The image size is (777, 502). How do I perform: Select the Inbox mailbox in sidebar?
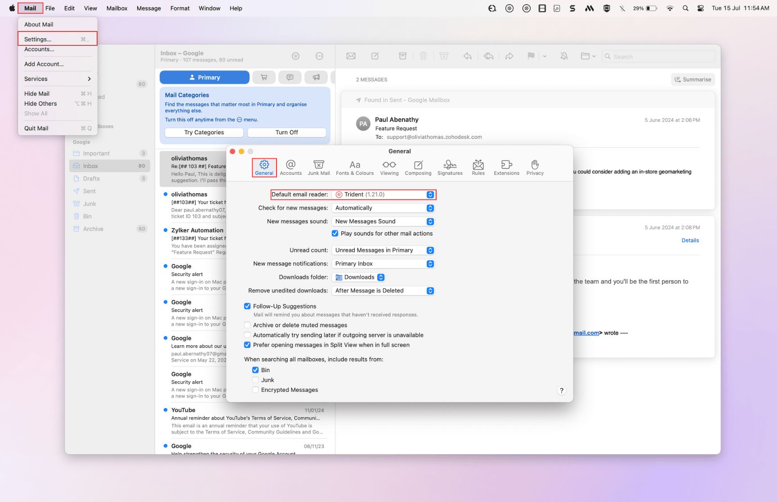click(x=110, y=166)
